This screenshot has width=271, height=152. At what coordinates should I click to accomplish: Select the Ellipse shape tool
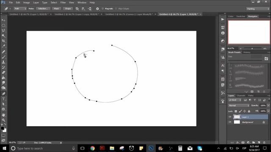pos(3,109)
